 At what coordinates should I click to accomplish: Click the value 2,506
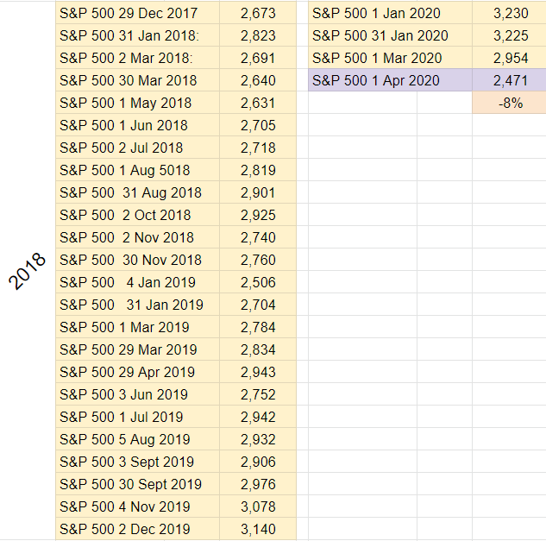click(x=258, y=282)
